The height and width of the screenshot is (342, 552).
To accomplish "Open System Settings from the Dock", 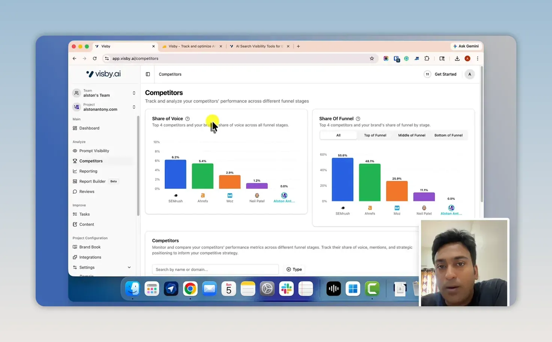I will click(x=267, y=289).
